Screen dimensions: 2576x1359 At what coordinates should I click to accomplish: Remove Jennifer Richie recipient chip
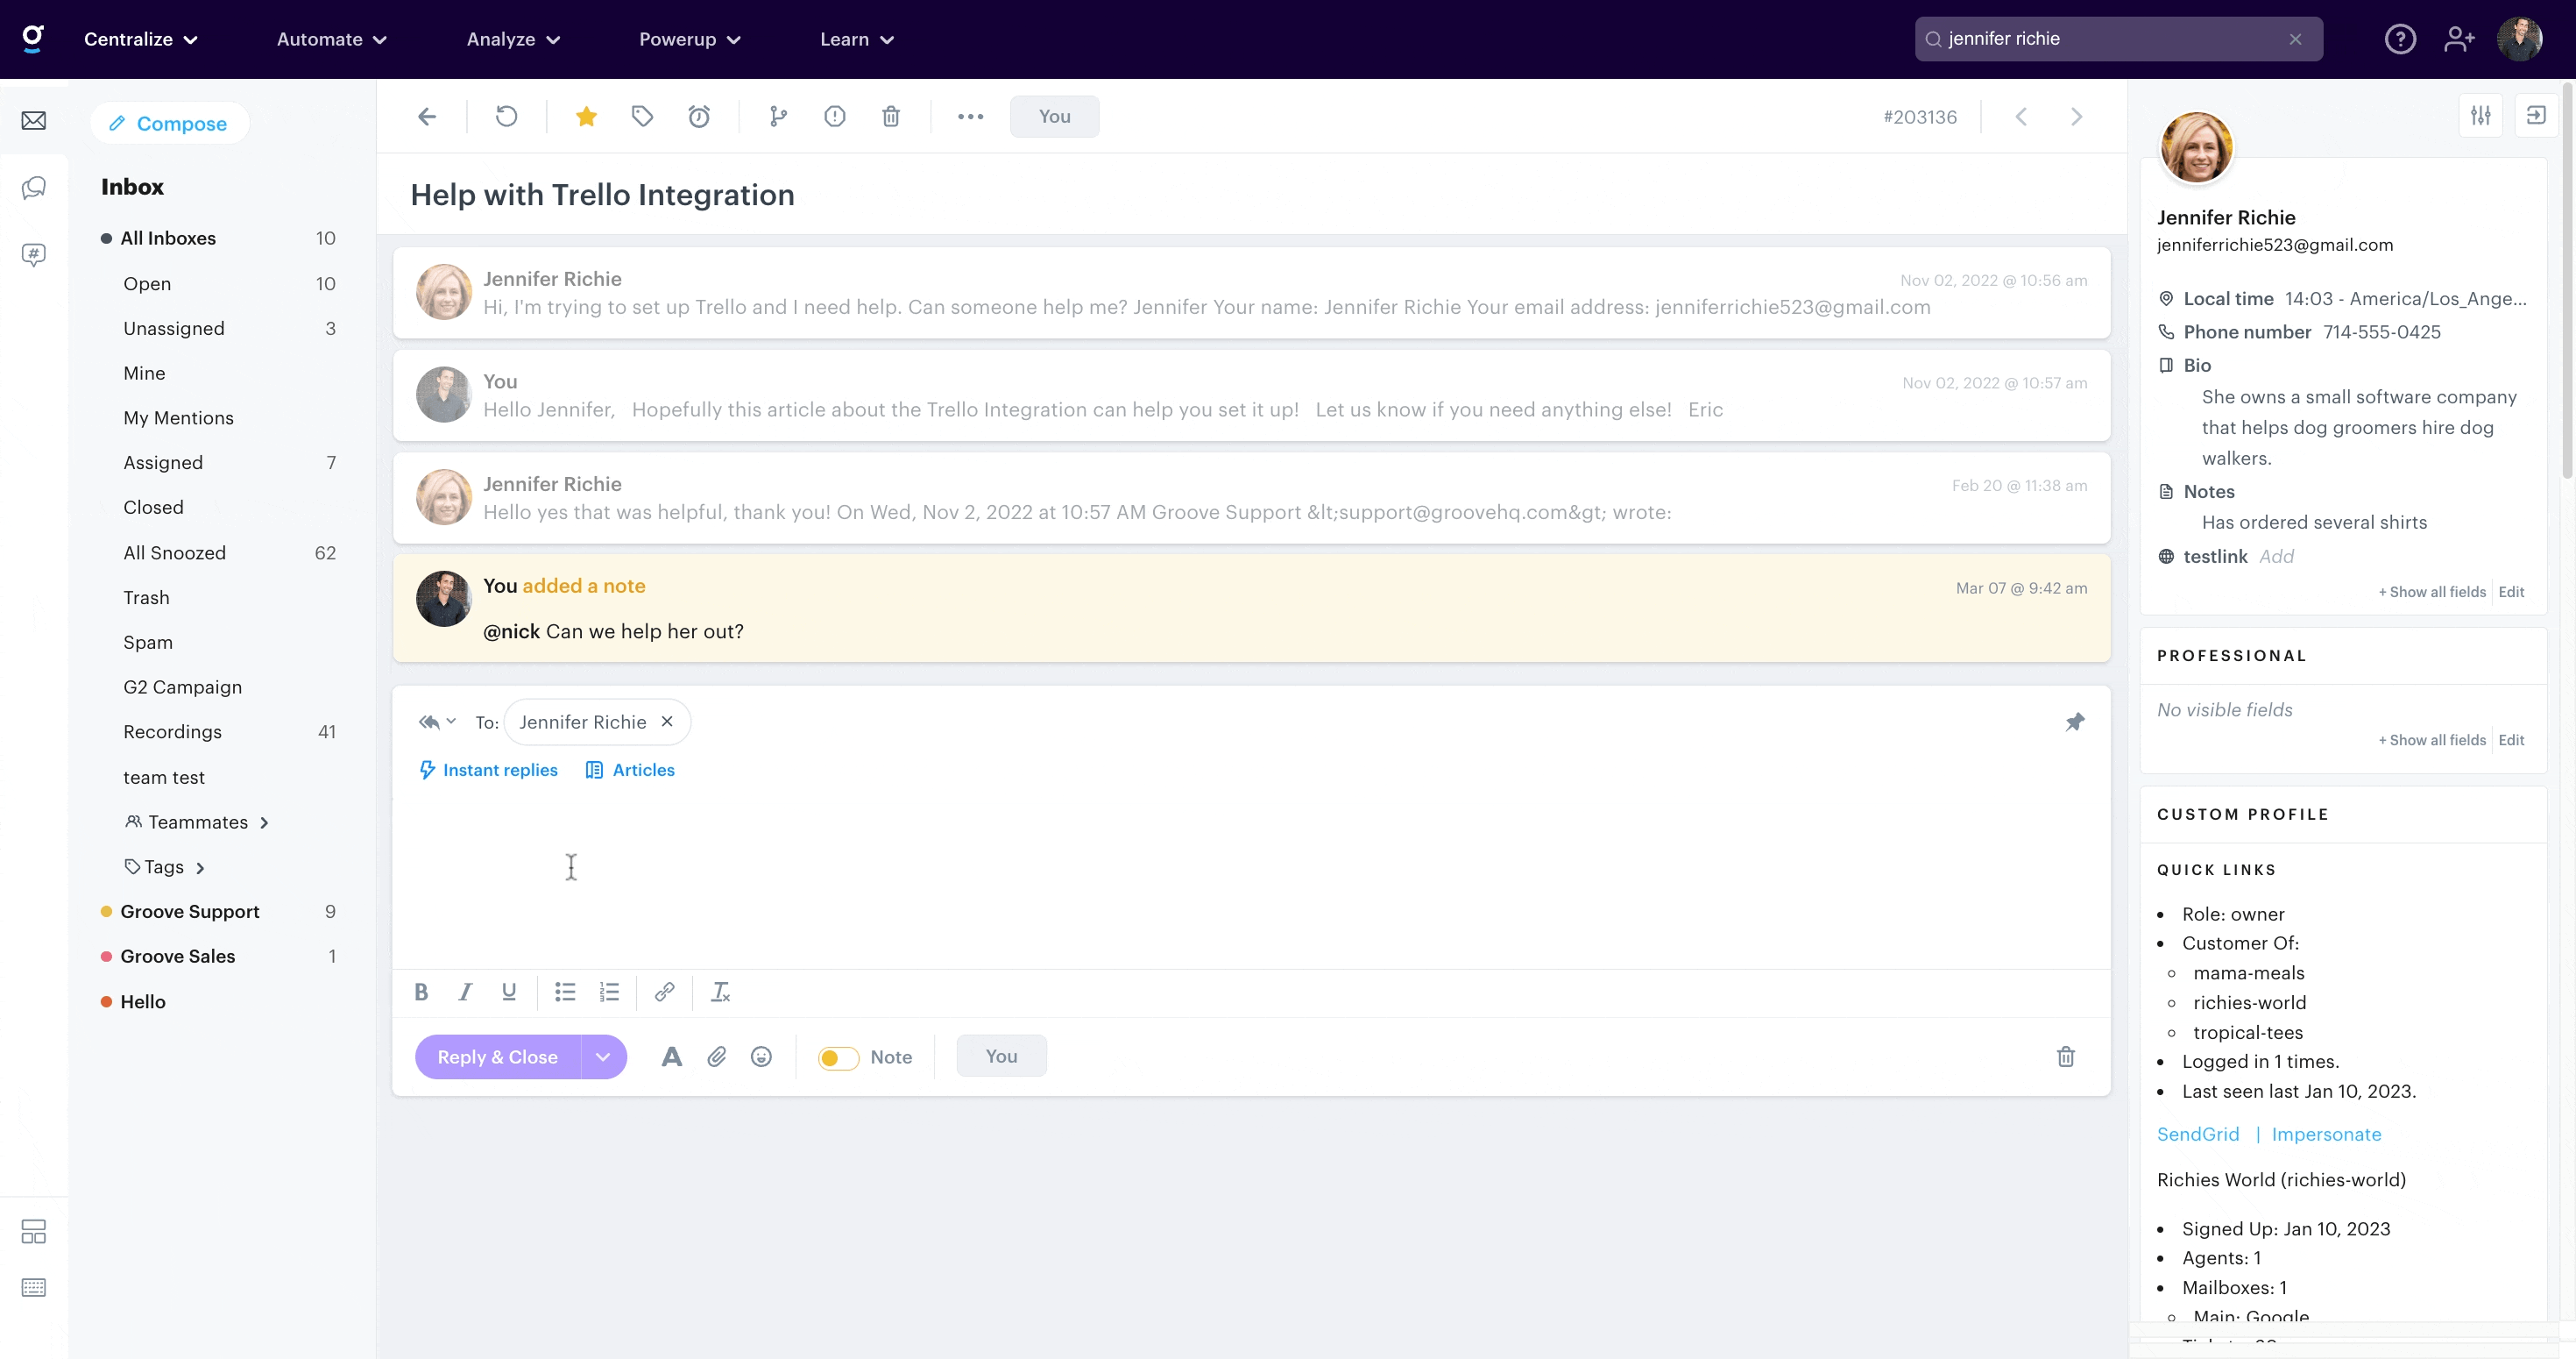tap(667, 722)
